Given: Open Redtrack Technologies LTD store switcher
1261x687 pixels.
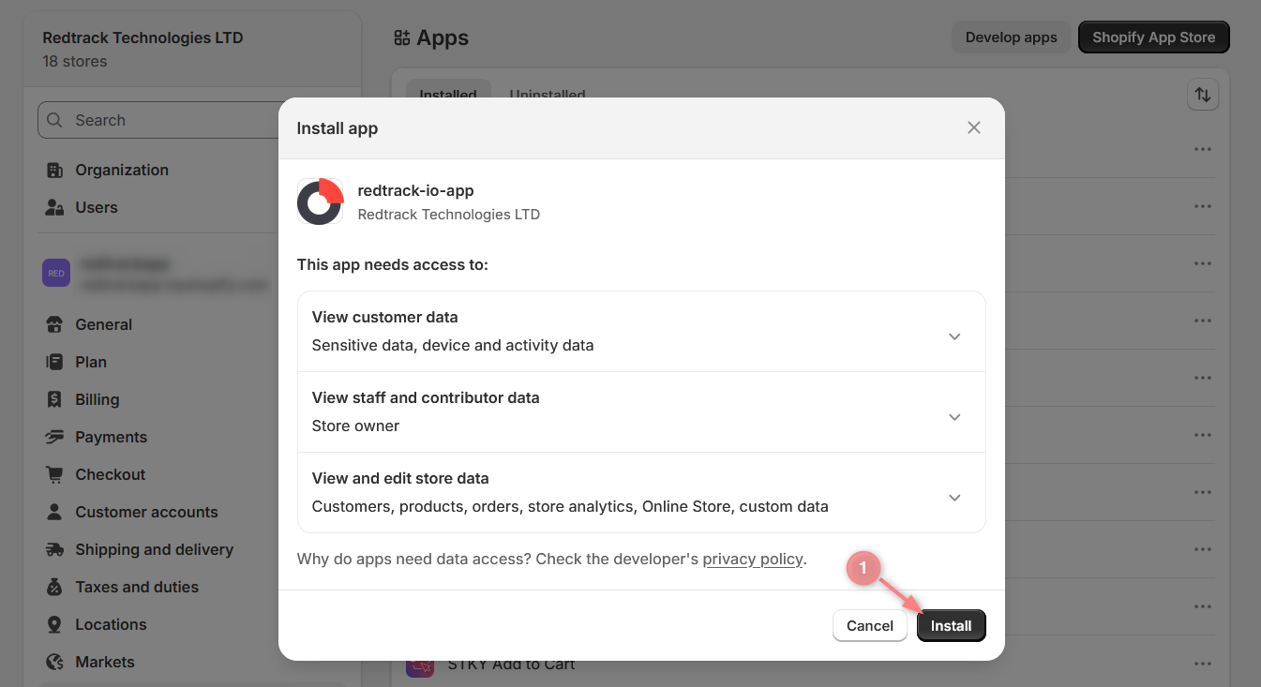Looking at the screenshot, I should pos(192,50).
